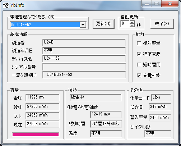Click the low capacity 242 mWh field
Screen dimensions: 181x146
pyautogui.click(x=160, y=107)
